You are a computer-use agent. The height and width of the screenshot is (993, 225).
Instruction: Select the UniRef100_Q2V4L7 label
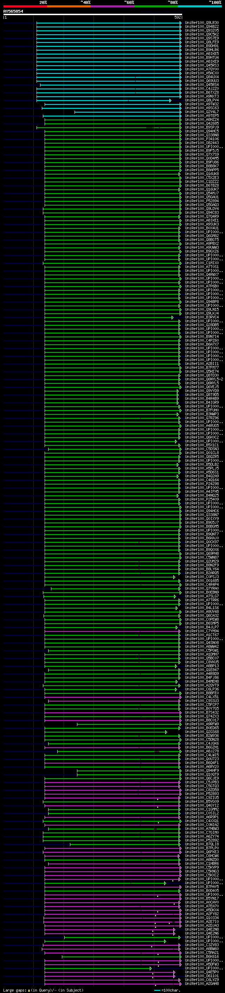pyautogui.click(x=201, y=112)
